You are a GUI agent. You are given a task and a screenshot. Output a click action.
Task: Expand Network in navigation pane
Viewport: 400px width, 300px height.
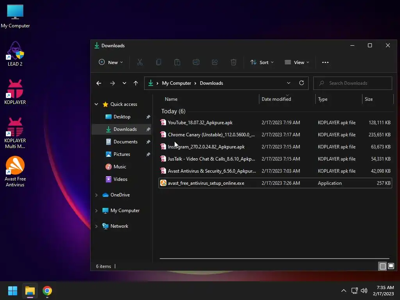coord(96,226)
